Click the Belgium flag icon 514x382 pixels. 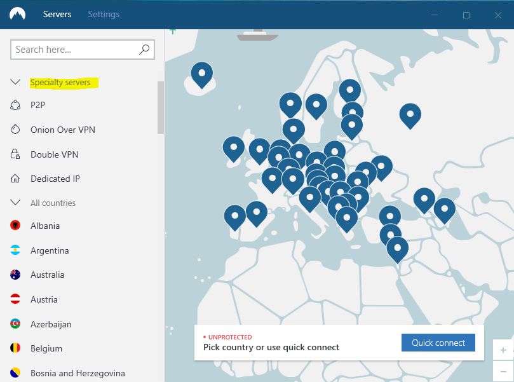click(x=15, y=348)
